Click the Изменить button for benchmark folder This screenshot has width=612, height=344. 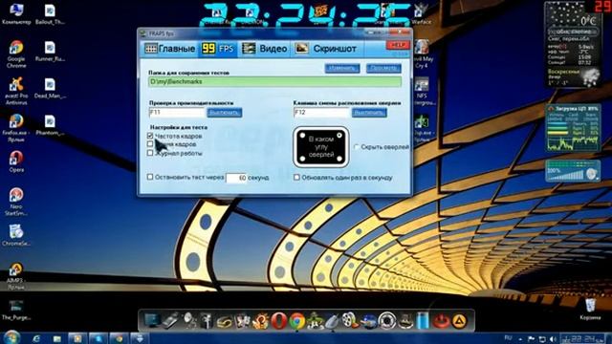click(342, 68)
